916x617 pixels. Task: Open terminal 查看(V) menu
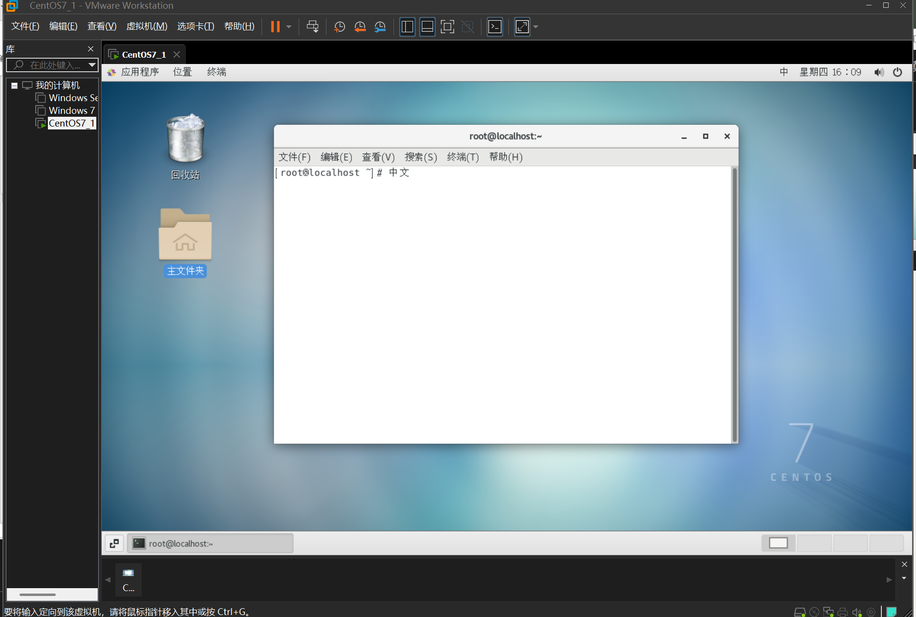(x=378, y=157)
